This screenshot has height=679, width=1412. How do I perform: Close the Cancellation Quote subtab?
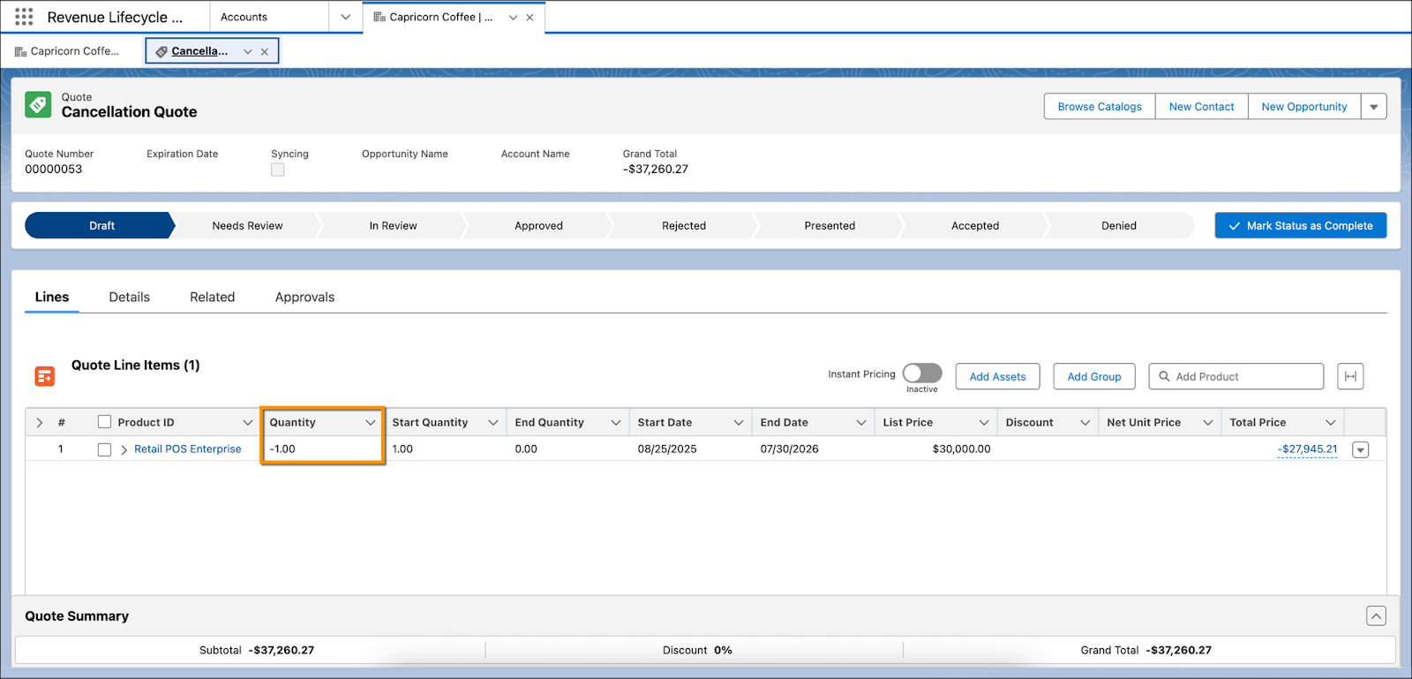click(265, 51)
